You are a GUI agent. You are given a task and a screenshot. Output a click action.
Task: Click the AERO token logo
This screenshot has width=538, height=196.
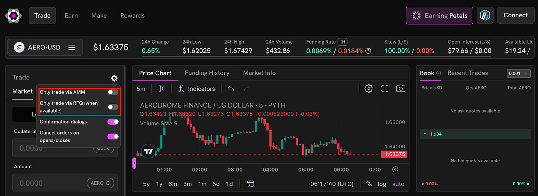click(19, 47)
